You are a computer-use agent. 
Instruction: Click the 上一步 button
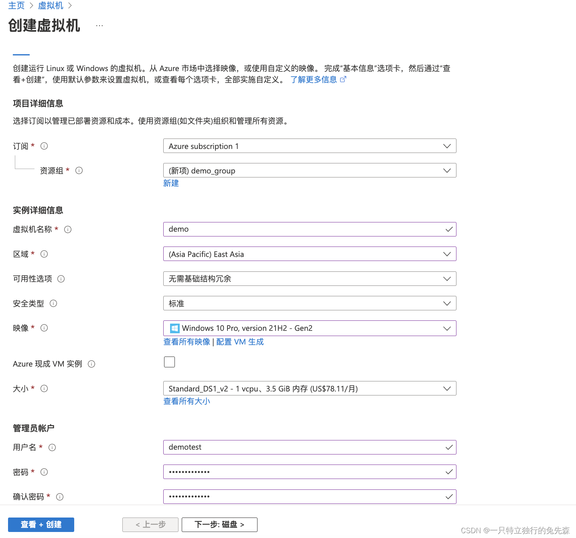pyautogui.click(x=150, y=525)
